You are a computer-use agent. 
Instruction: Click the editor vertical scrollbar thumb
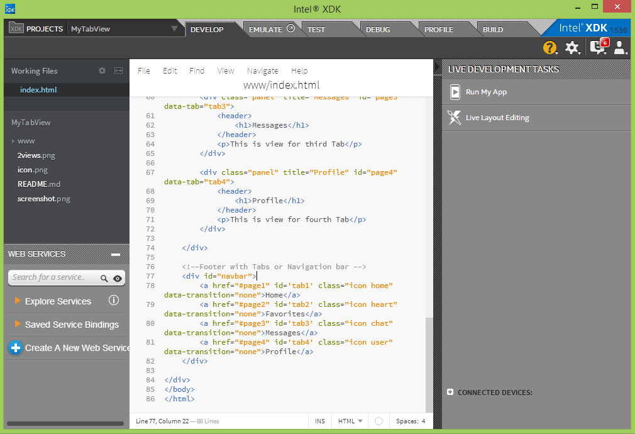point(429,364)
